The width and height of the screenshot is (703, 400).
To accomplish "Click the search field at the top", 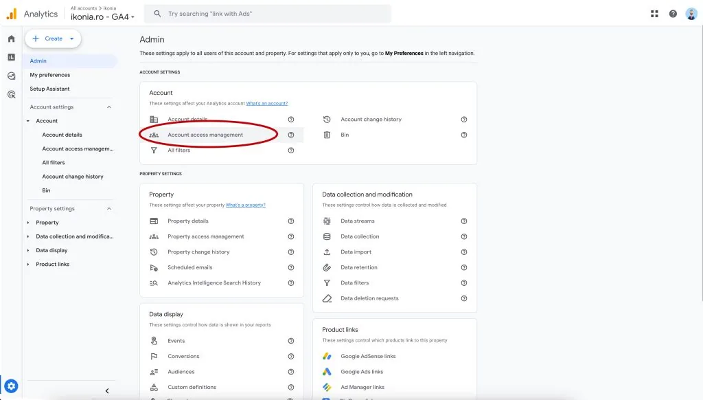I will (268, 14).
